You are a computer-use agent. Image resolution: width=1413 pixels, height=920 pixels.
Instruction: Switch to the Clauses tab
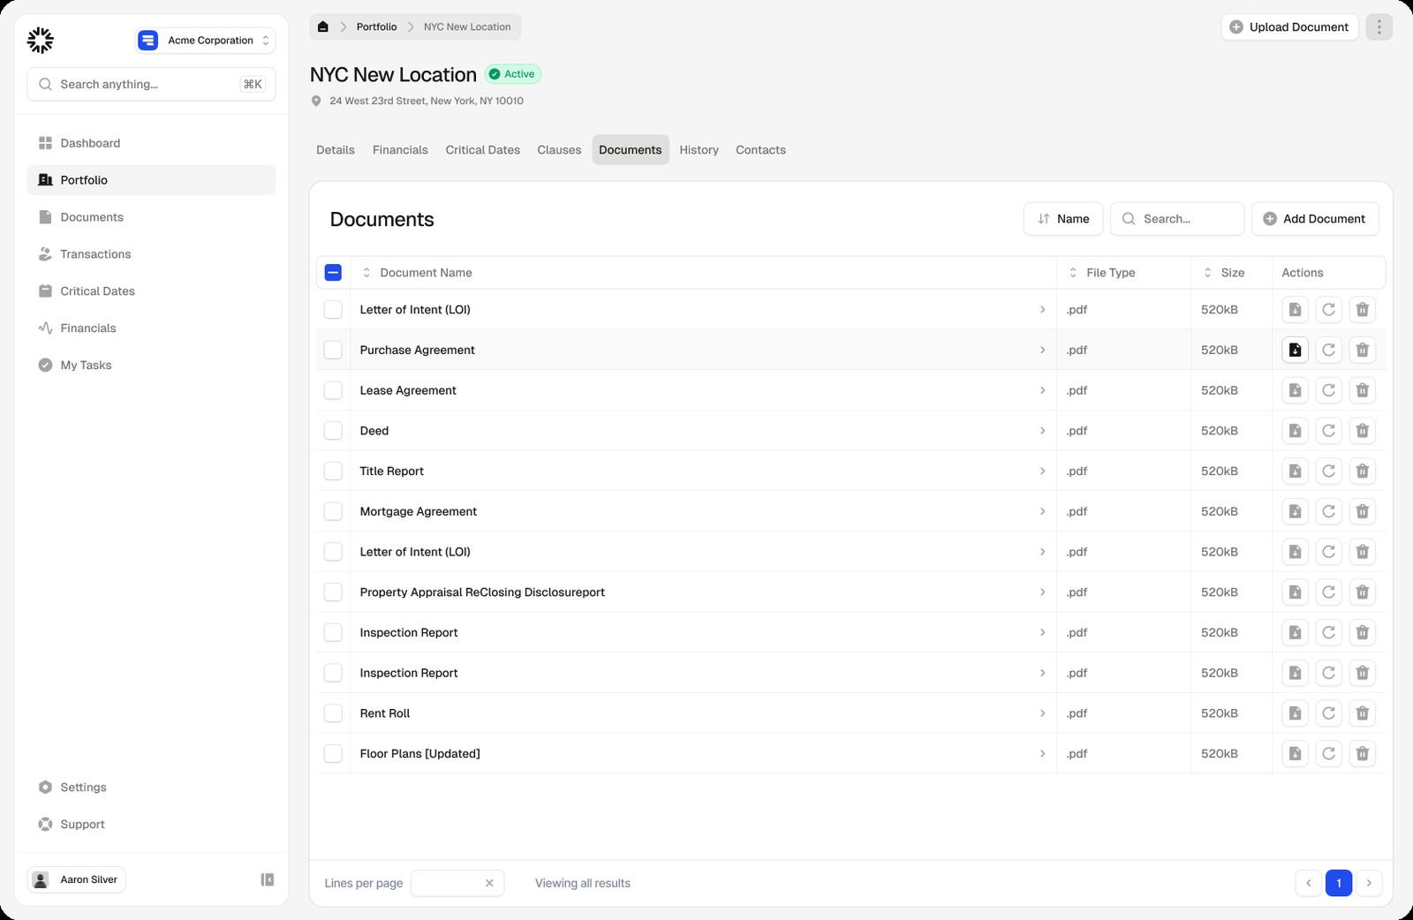pyautogui.click(x=559, y=150)
